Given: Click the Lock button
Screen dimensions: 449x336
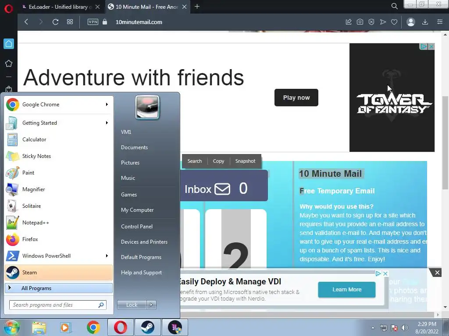Looking at the screenshot, I should tap(132, 305).
